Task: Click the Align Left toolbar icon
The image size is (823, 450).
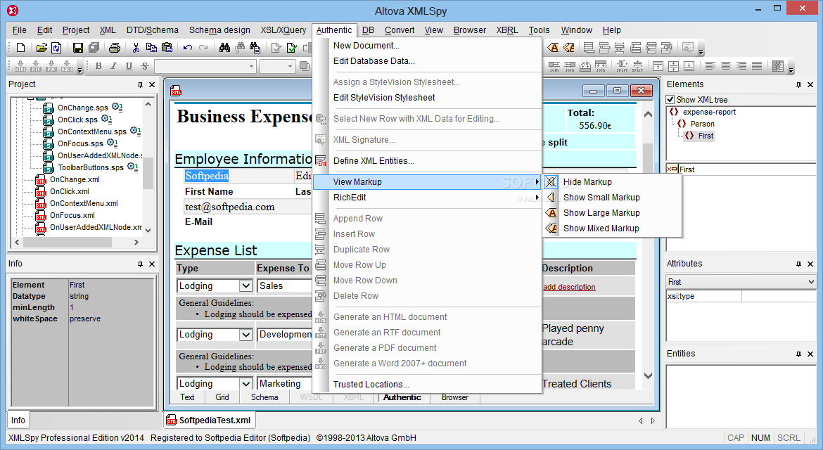Action: click(x=710, y=66)
